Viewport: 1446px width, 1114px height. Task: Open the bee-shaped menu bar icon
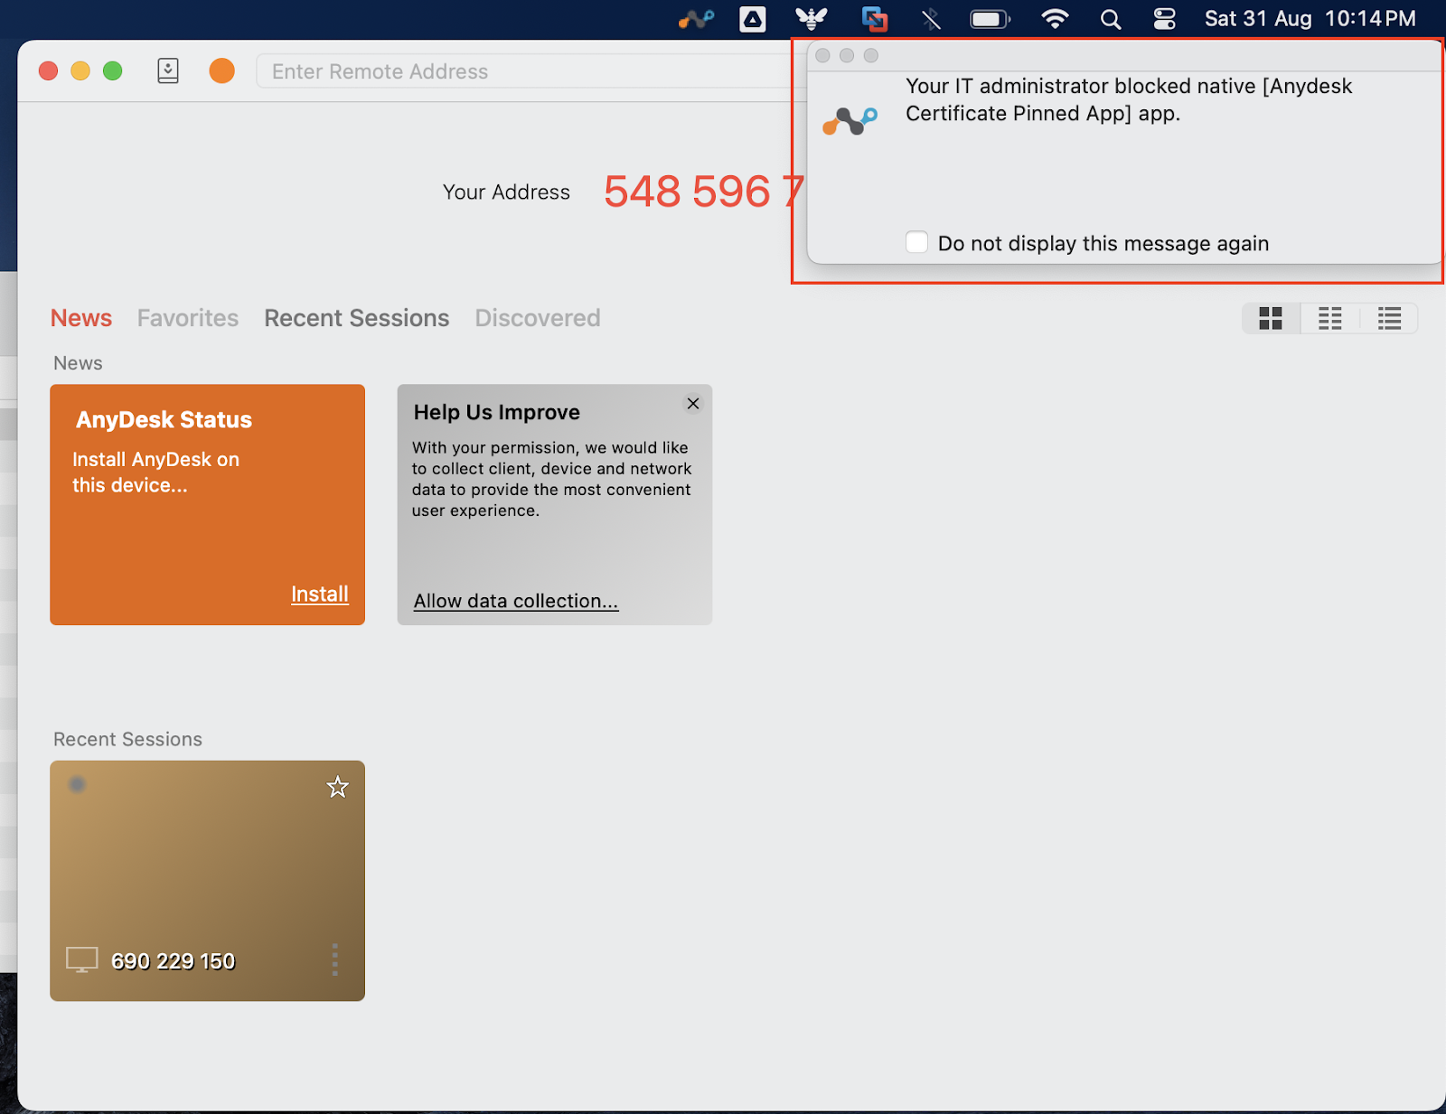coord(812,19)
